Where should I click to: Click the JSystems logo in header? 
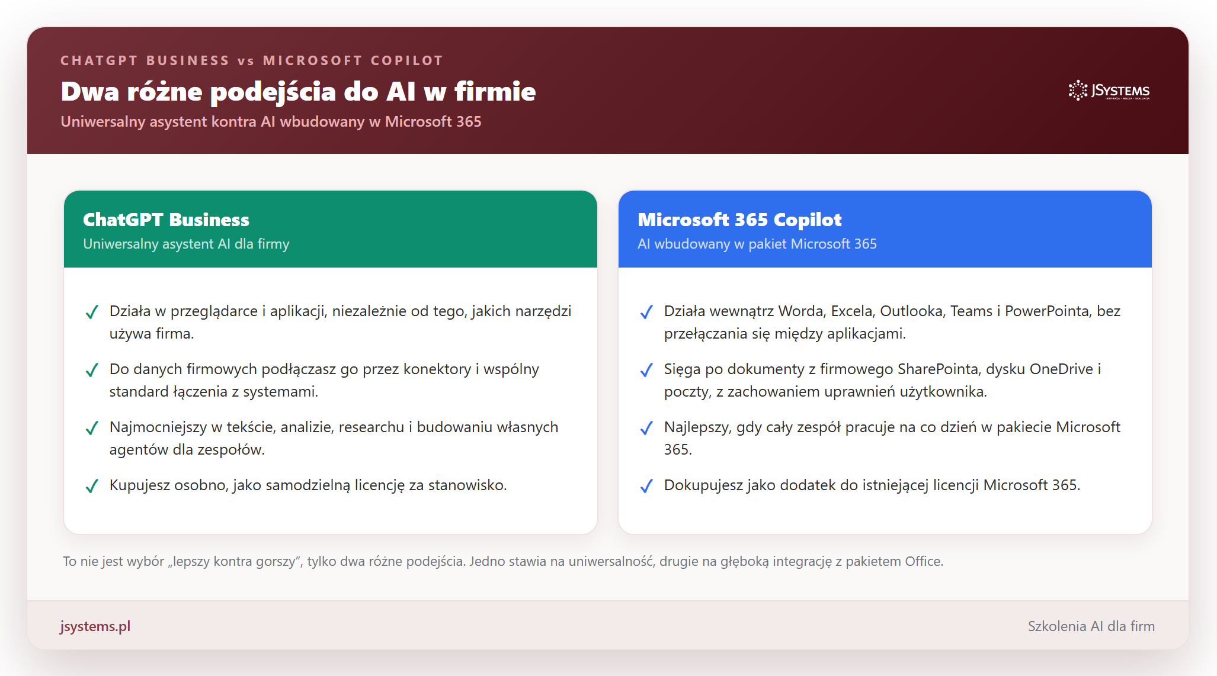pyautogui.click(x=1109, y=91)
